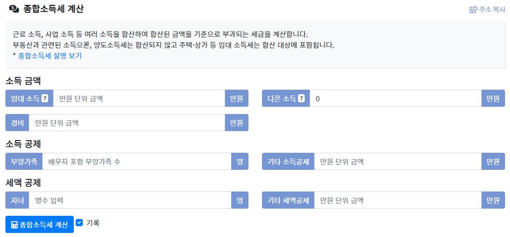The height and width of the screenshot is (237, 510).
Task: Click the 부양가족 label tag
Action: (x=24, y=161)
